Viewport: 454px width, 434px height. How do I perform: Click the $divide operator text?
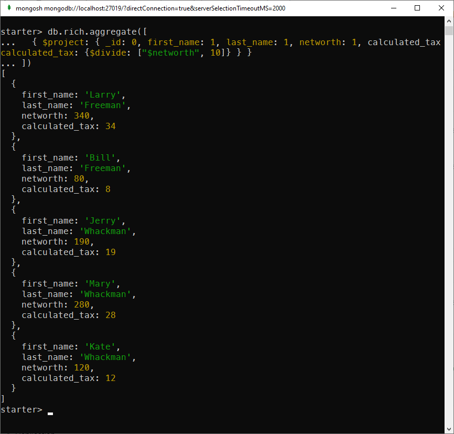(107, 53)
